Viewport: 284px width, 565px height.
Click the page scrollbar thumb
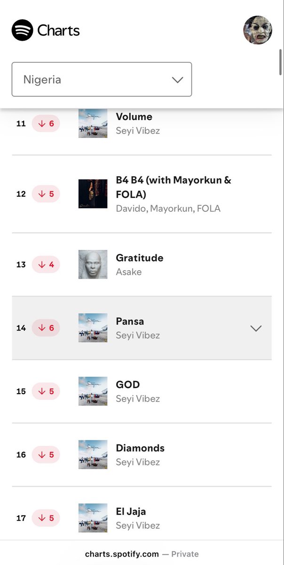coord(281,62)
